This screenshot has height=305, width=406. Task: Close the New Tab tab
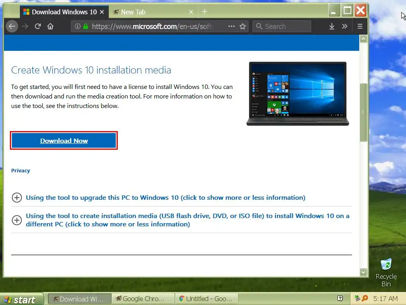pos(191,12)
